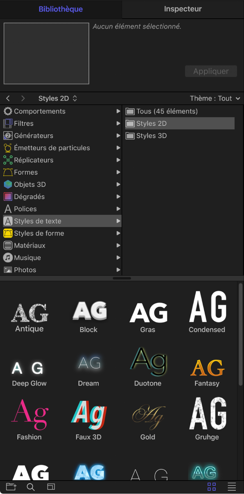
Task: Open the Bibliothèque tab
Action: [x=61, y=9]
